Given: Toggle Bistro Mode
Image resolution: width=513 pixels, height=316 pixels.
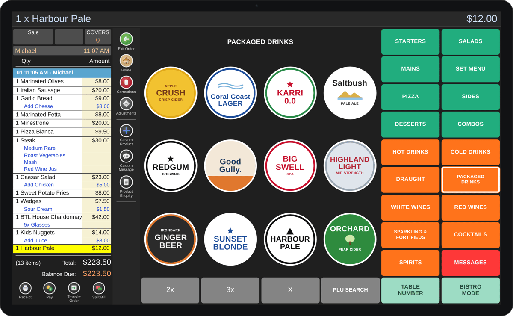Looking at the screenshot, I should (x=471, y=290).
